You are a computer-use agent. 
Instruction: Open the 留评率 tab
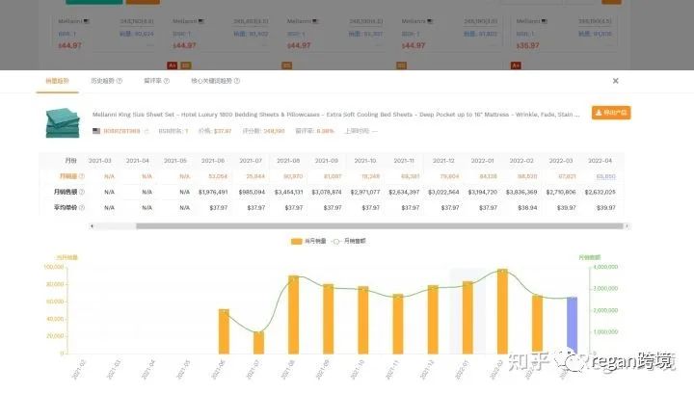[x=152, y=81]
